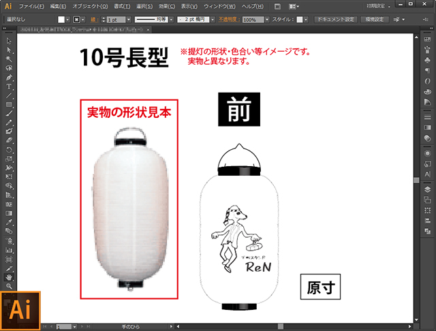The image size is (436, 331).
Task: Click the Go to Bridge icon
Action: click(x=278, y=6)
